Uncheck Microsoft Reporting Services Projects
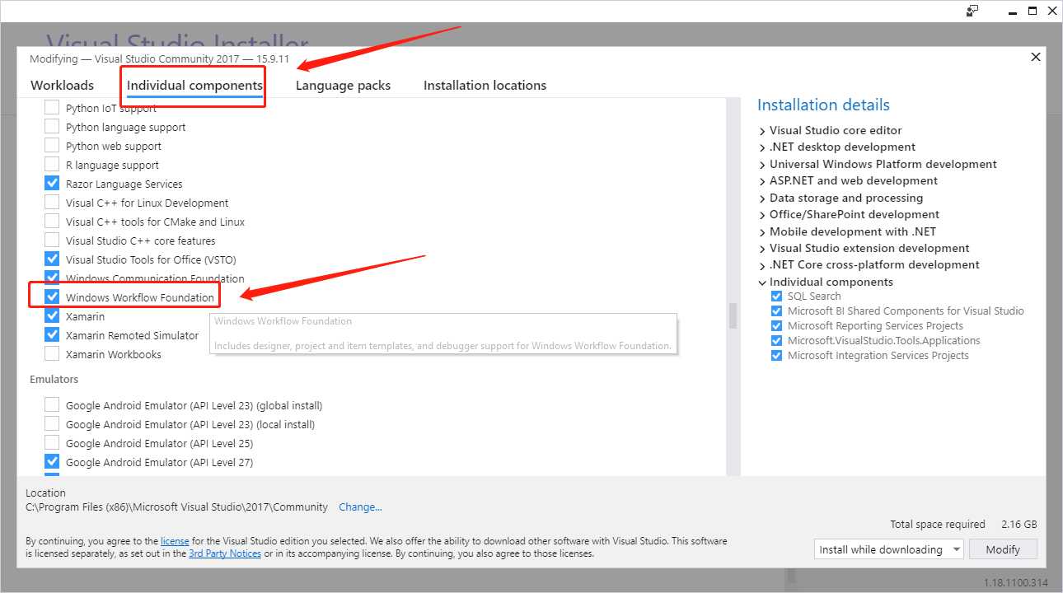Screen dimensions: 1063x593 [x=776, y=326]
